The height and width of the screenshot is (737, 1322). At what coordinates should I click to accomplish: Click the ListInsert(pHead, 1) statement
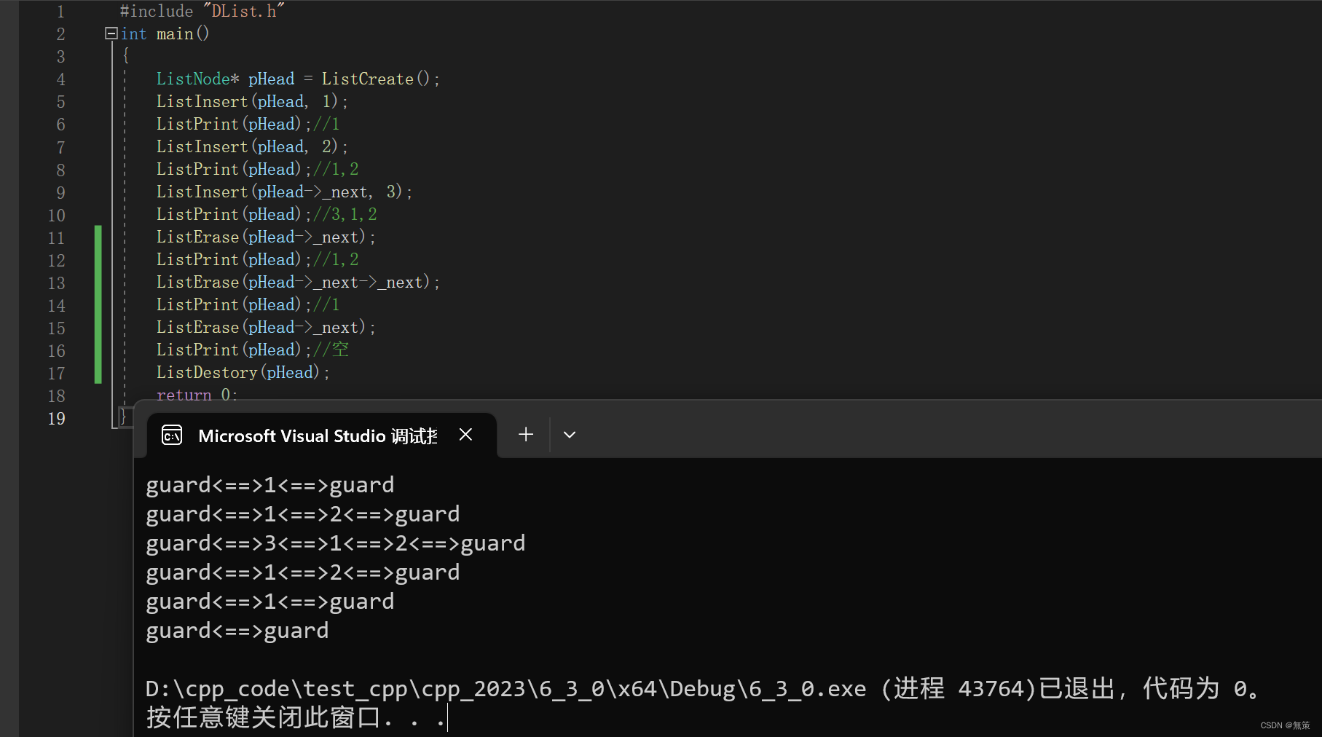252,101
